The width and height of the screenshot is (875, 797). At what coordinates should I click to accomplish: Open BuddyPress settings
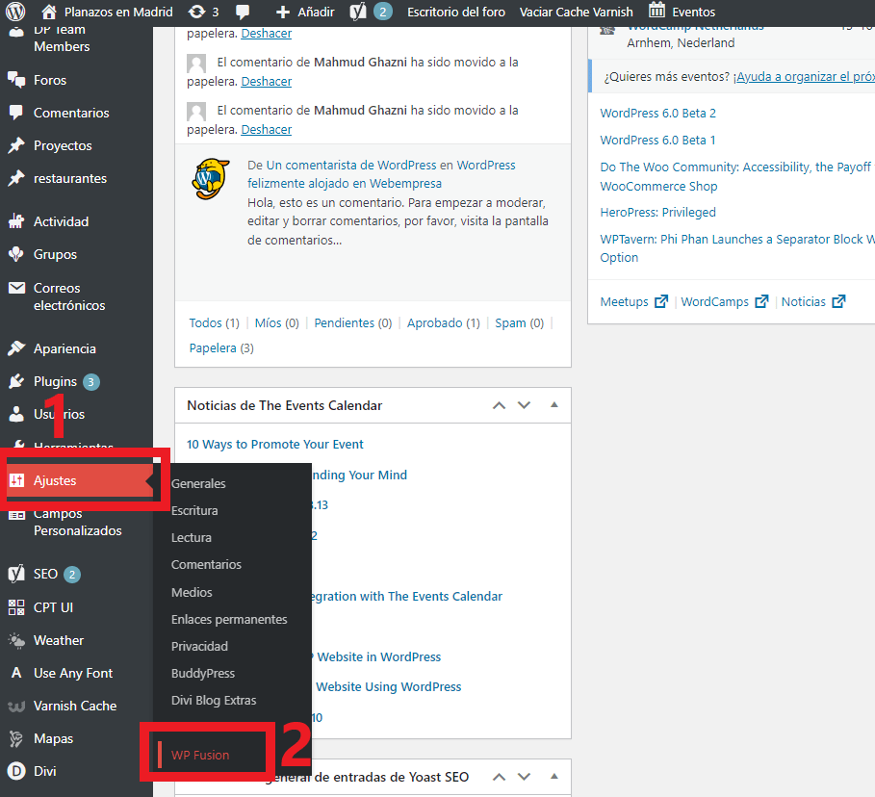pos(202,673)
